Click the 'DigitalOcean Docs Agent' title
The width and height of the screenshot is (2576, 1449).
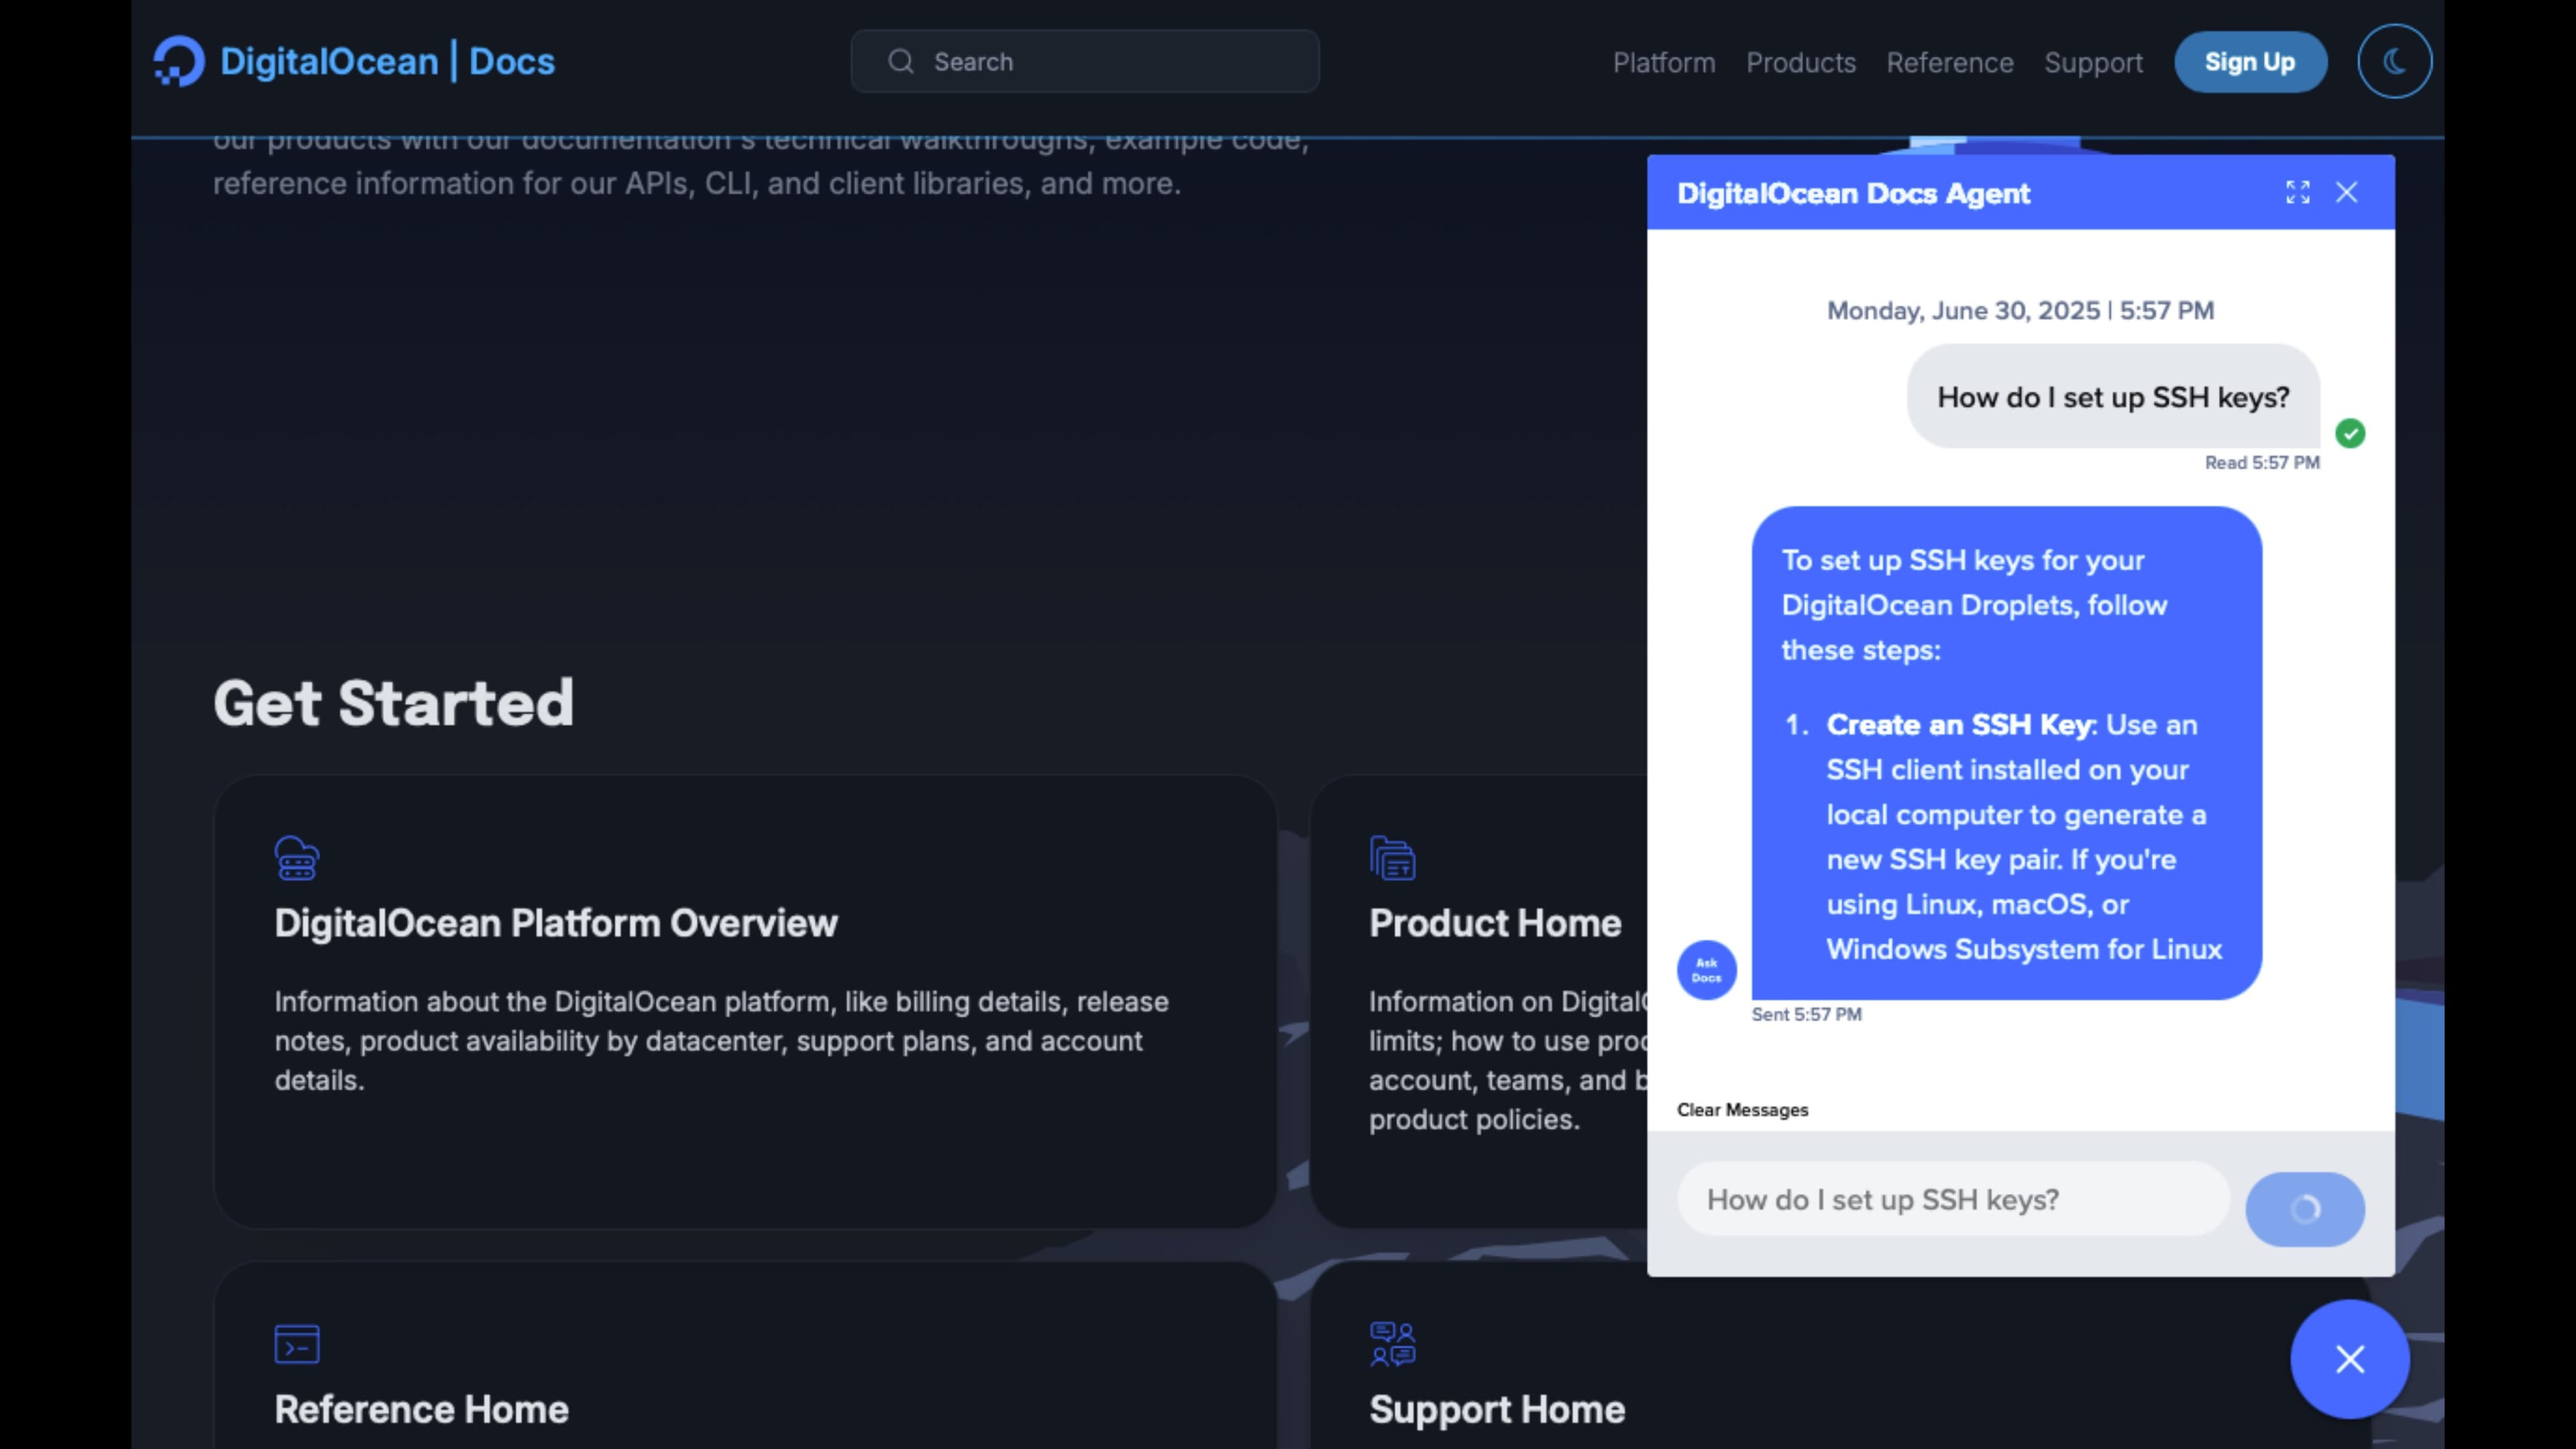pyautogui.click(x=1853, y=193)
